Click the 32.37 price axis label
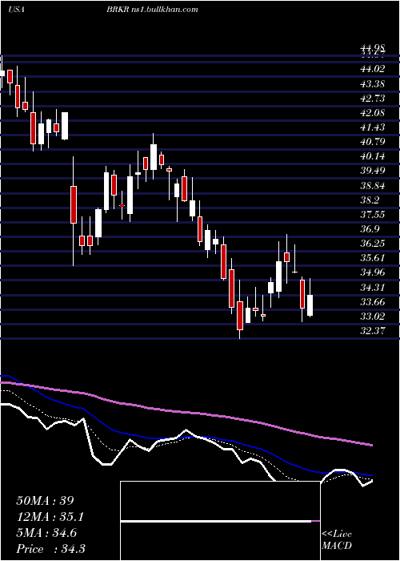Screen dimensions: 400x561 tap(372, 331)
